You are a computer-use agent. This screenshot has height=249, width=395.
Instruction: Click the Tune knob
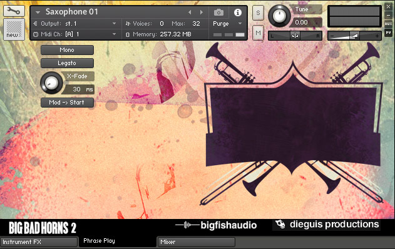279,16
